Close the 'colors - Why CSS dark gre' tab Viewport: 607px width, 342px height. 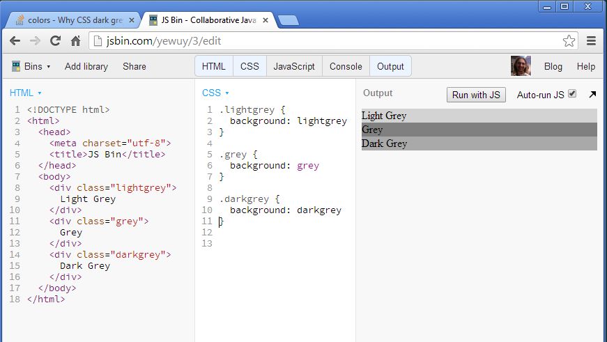point(132,20)
